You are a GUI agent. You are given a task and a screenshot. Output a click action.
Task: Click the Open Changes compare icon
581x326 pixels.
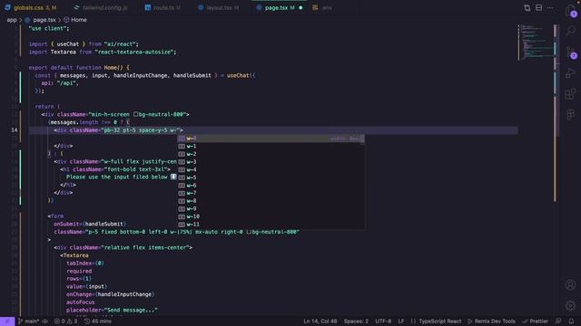coord(527,8)
